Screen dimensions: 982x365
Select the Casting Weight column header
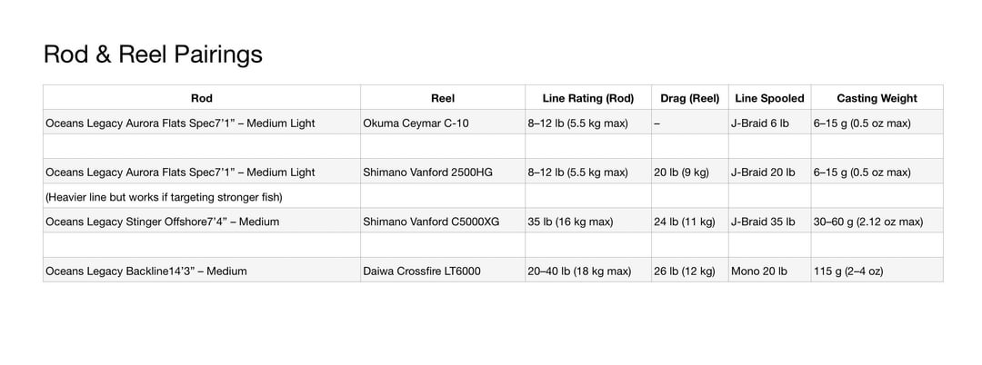(877, 98)
